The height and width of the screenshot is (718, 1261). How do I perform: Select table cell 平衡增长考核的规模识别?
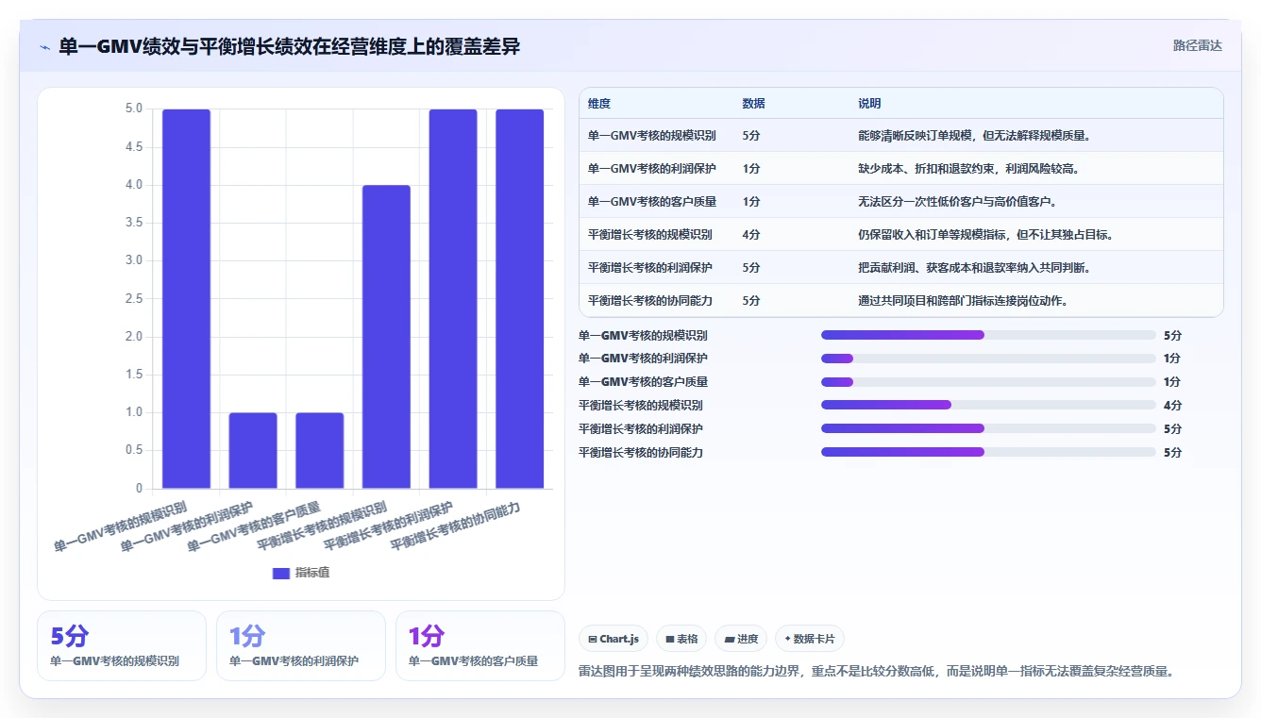point(650,235)
